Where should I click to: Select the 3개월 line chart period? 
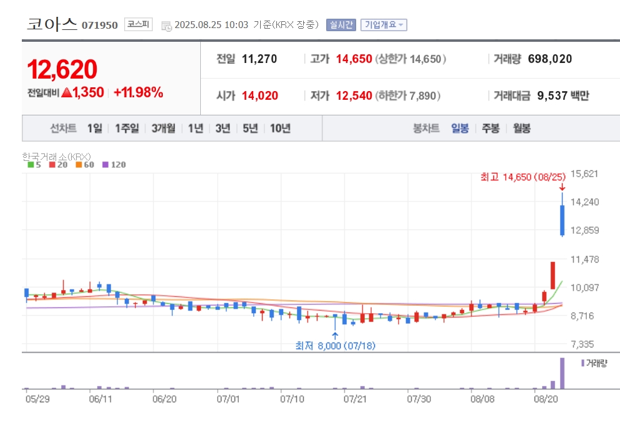pos(163,128)
